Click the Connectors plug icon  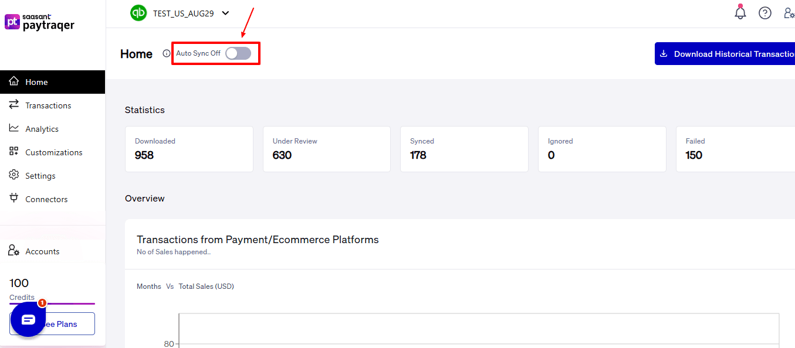coord(14,199)
